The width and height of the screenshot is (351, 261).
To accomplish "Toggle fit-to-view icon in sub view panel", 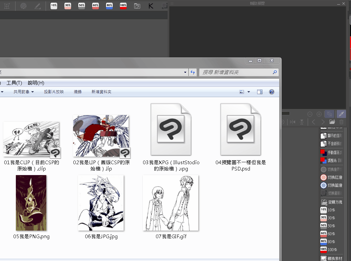I will pyautogui.click(x=330, y=114).
